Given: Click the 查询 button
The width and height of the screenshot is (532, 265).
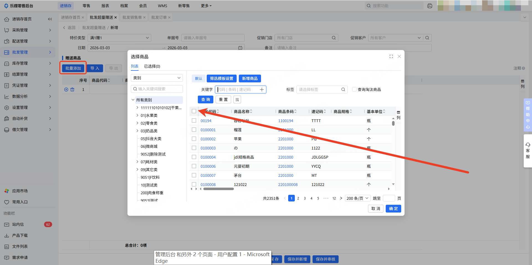Looking at the screenshot, I should [205, 99].
